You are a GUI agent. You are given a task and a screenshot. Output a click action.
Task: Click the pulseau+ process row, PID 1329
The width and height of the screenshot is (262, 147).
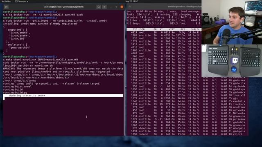(x=186, y=119)
